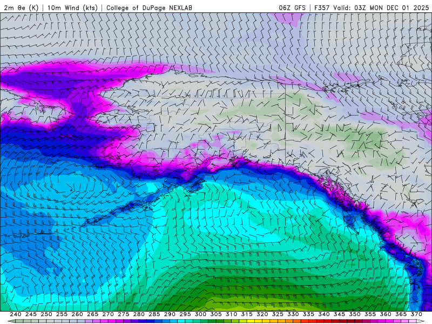
Task: Click the 355 value on the color scale
Action: click(x=370, y=314)
